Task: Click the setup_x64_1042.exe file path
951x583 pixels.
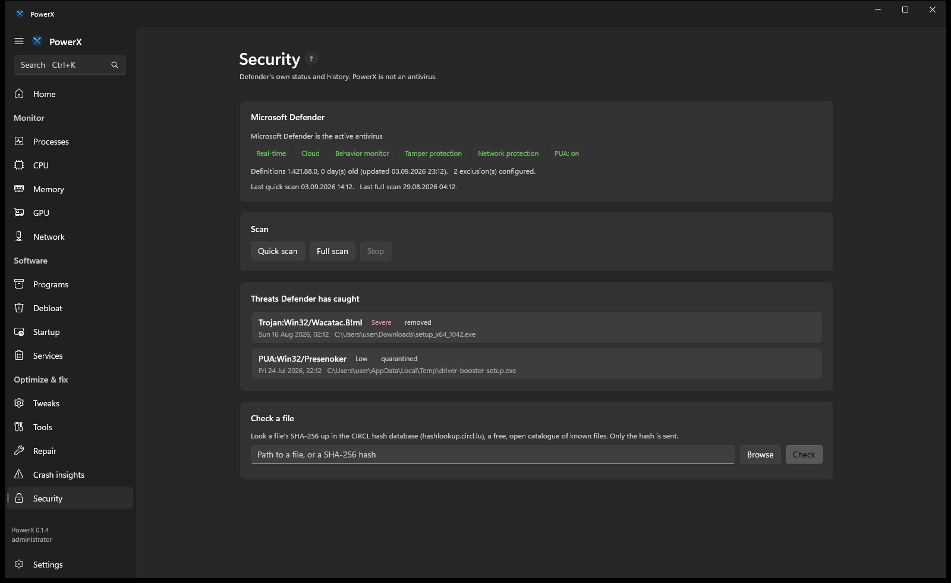Action: 405,334
